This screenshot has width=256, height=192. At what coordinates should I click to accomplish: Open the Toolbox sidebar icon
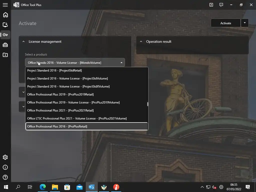pos(5,45)
